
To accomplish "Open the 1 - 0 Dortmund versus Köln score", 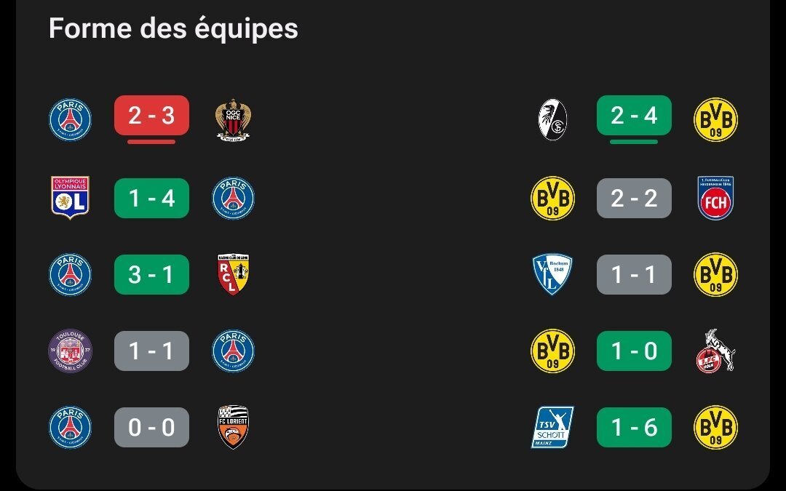I will tap(634, 351).
